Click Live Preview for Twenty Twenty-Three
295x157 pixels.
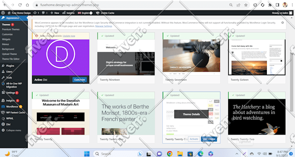(209, 139)
